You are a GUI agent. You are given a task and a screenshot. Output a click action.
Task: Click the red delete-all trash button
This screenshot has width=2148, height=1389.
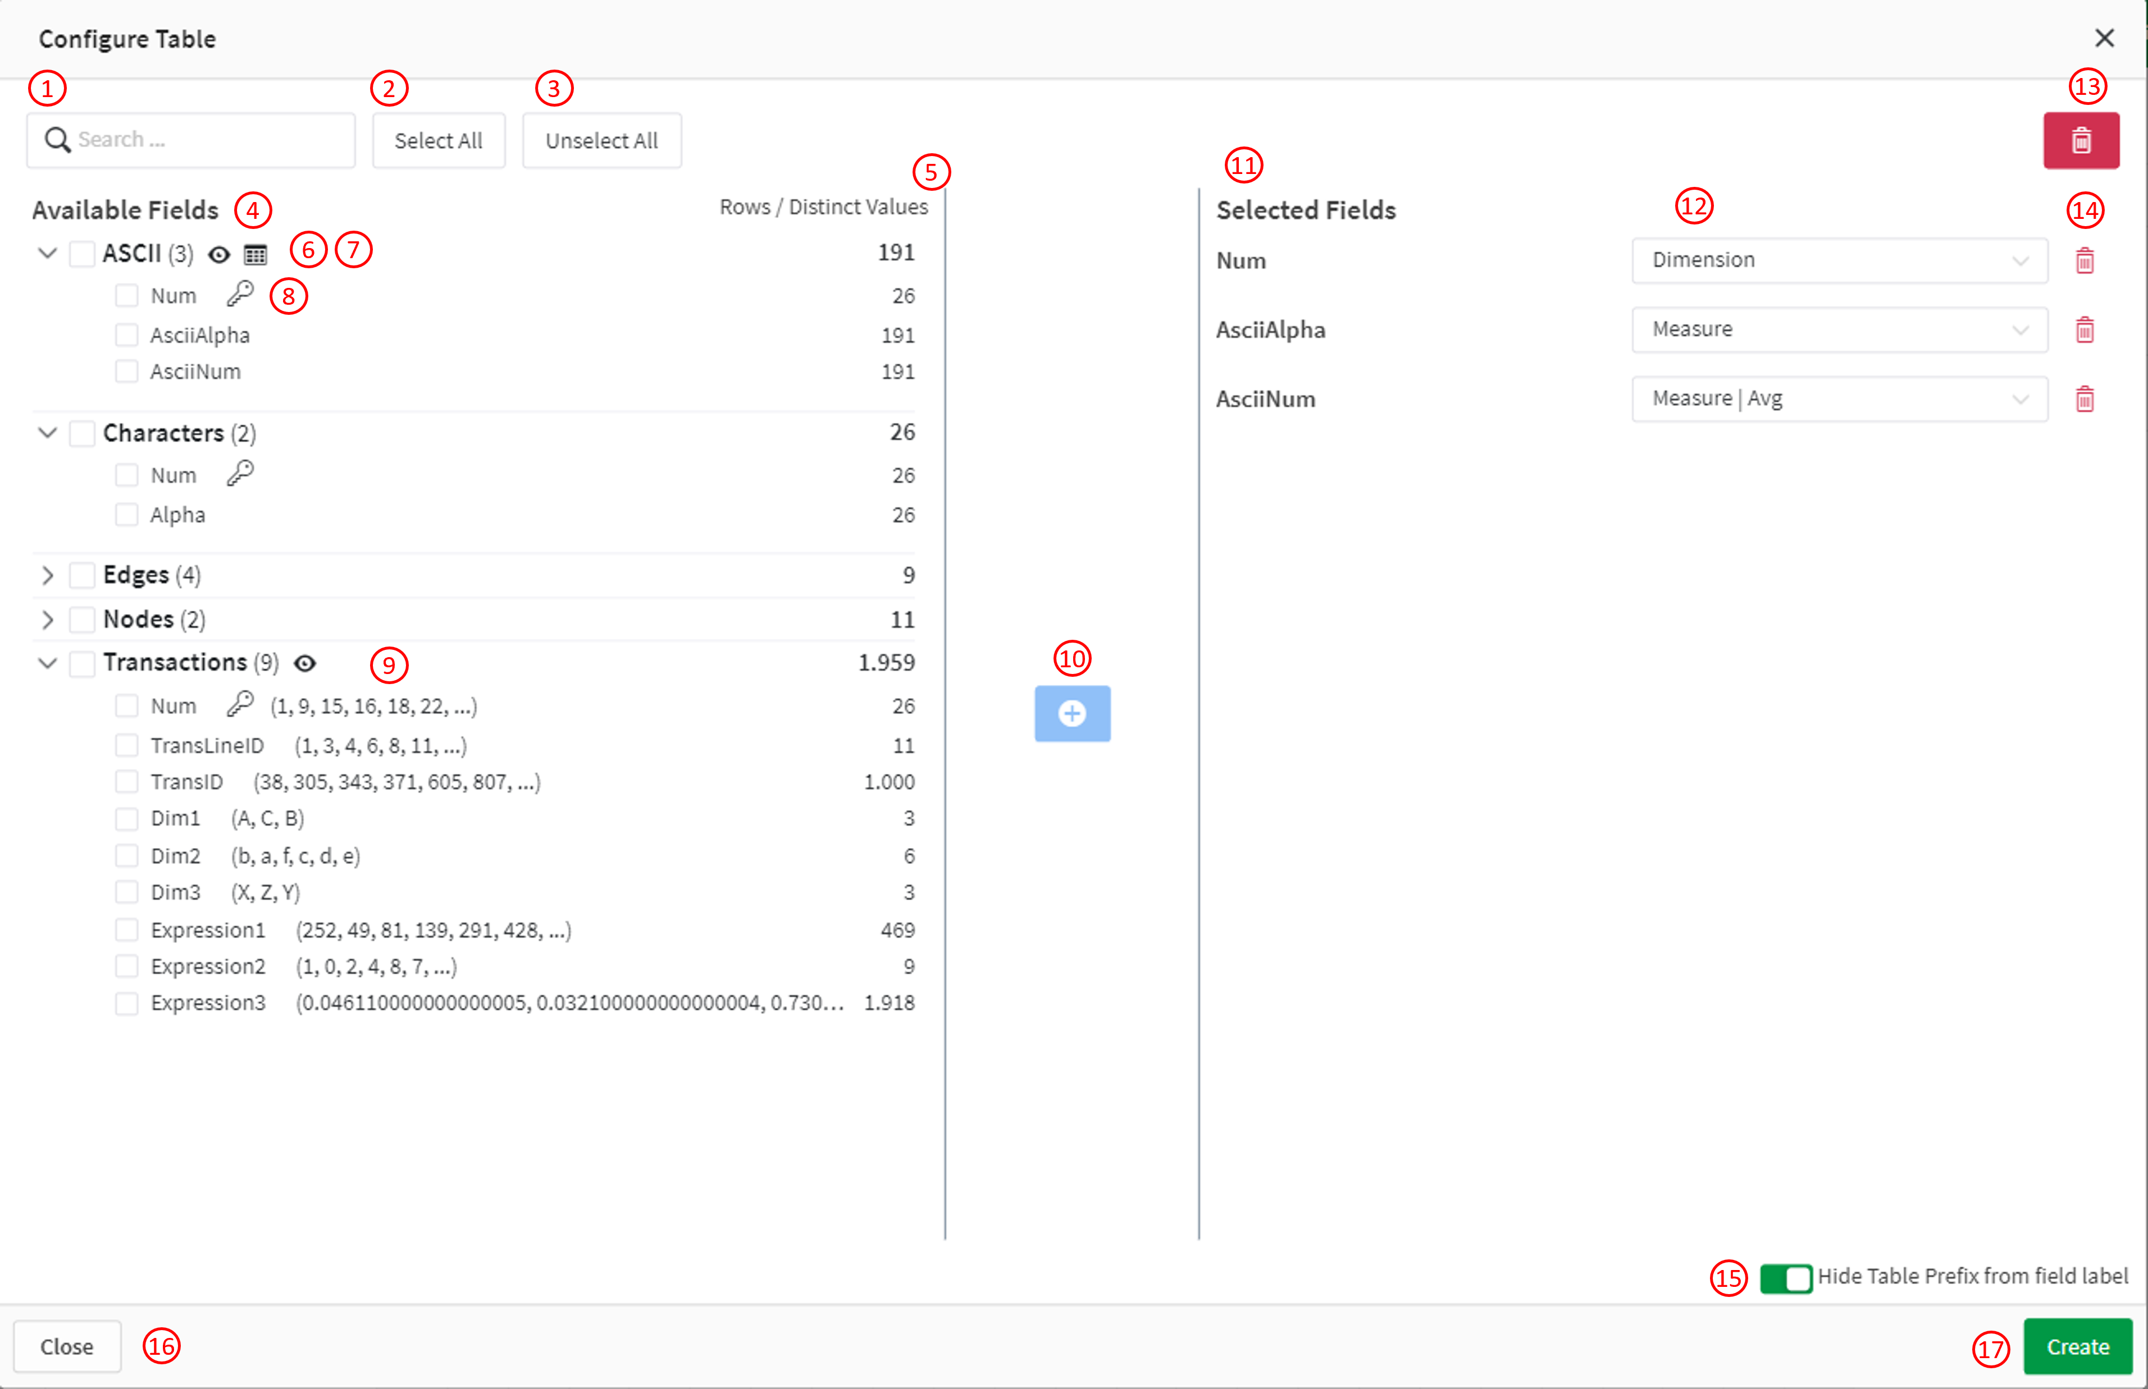pos(2081,141)
